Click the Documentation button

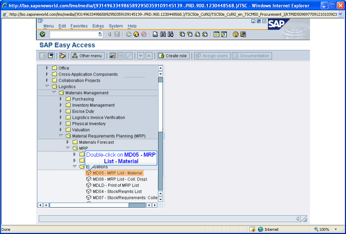coord(252,56)
